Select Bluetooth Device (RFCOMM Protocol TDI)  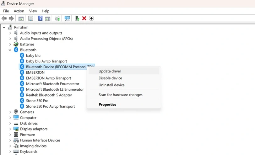point(57,67)
